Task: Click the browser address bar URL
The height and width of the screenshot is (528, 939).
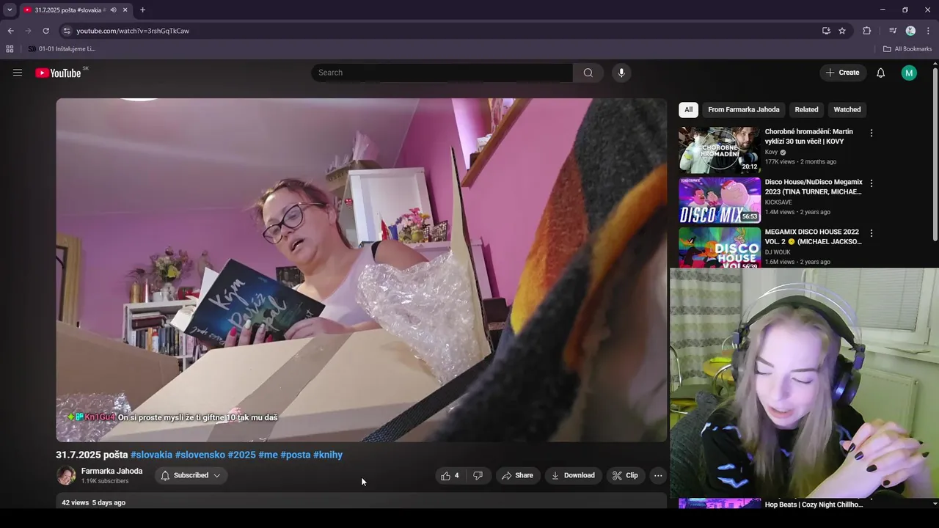Action: [133, 31]
